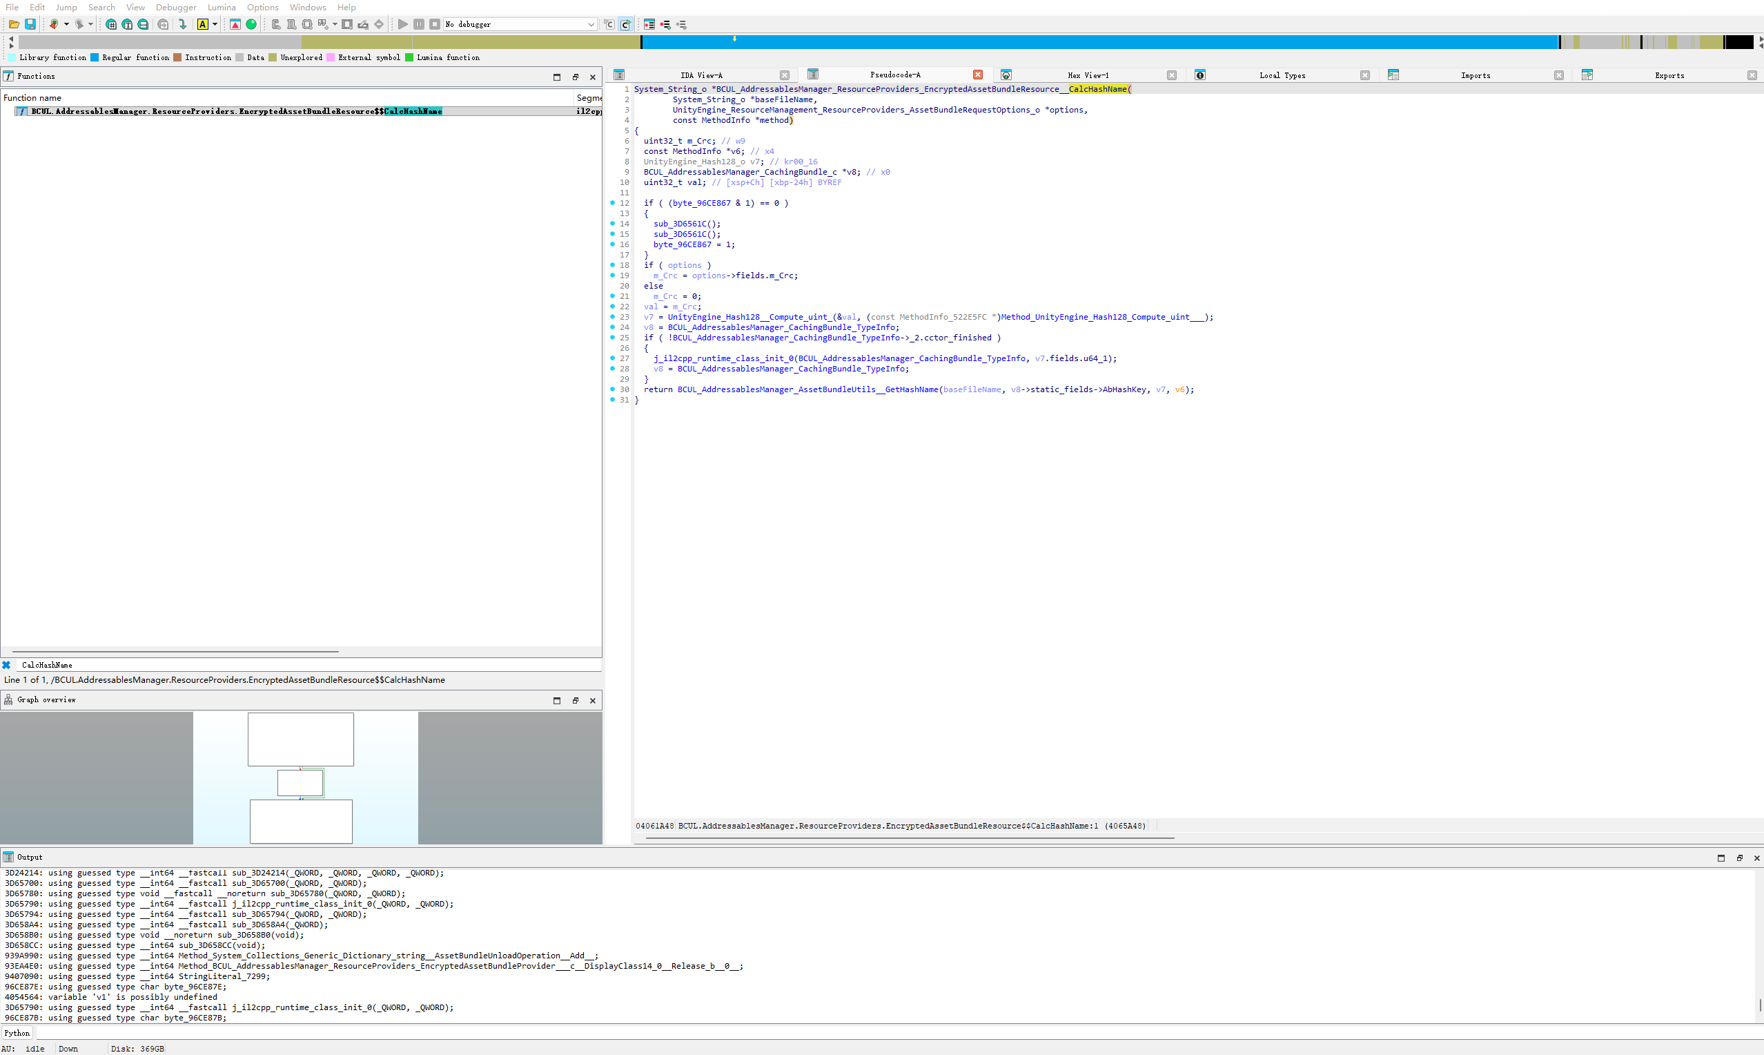Click the Open file toolbar icon
This screenshot has height=1055, width=1764.
(14, 24)
